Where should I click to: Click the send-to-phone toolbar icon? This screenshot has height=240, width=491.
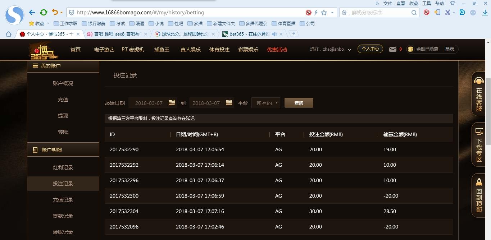pyautogui.click(x=437, y=12)
